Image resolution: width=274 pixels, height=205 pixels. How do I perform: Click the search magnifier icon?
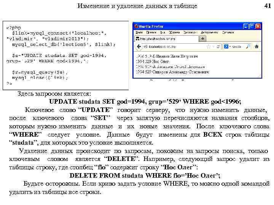248,47
